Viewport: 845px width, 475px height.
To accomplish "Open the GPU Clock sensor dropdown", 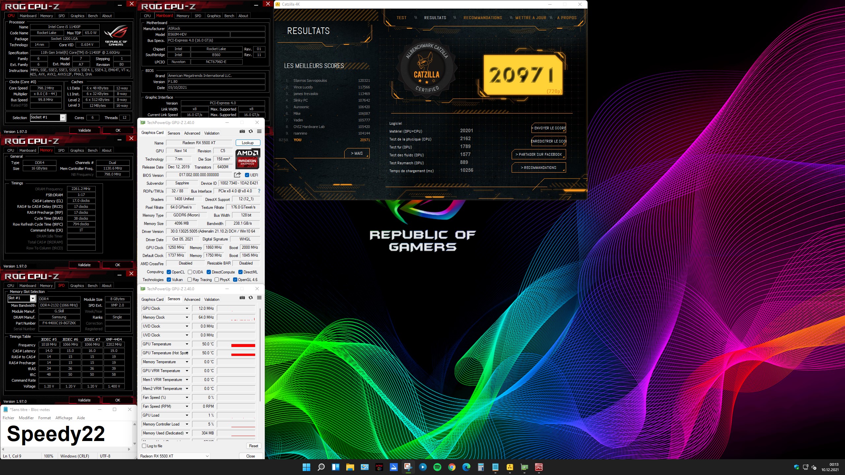I will tap(187, 308).
